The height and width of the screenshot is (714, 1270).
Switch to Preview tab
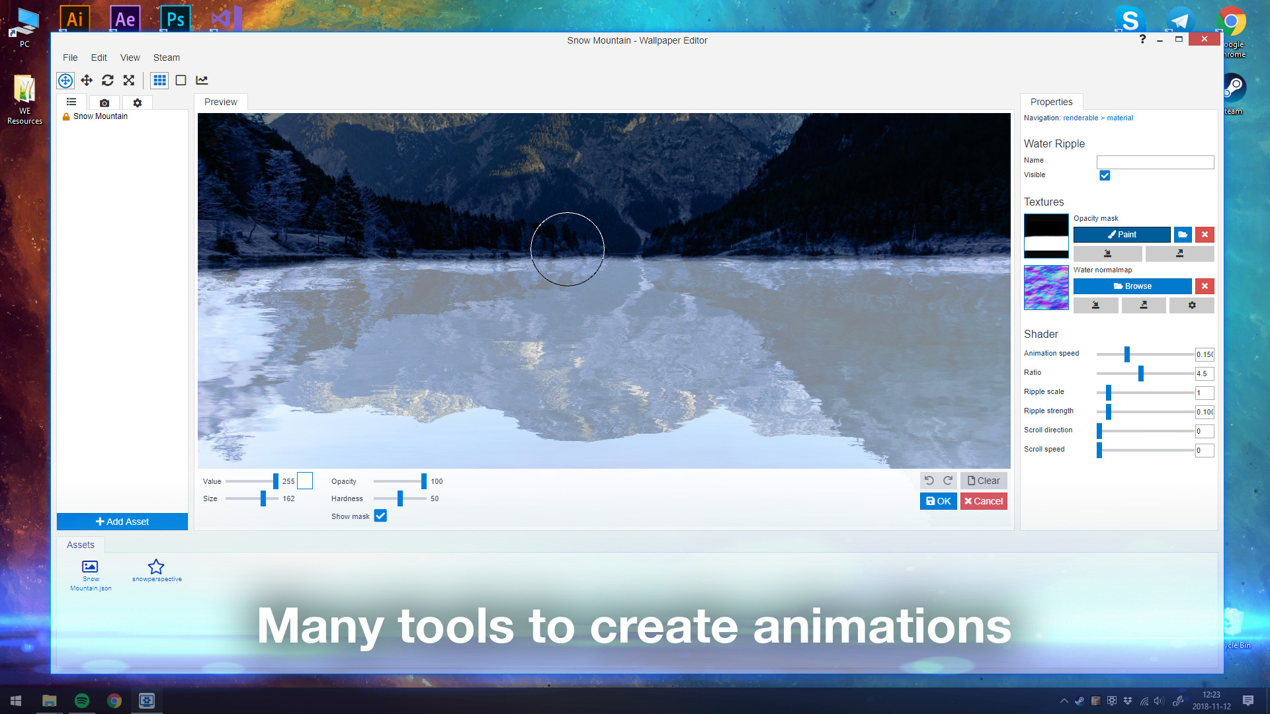221,102
